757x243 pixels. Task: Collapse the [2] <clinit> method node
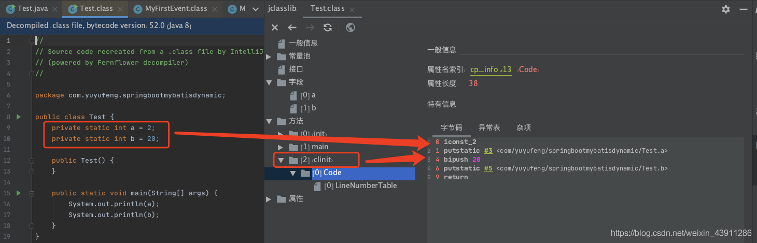click(x=281, y=160)
